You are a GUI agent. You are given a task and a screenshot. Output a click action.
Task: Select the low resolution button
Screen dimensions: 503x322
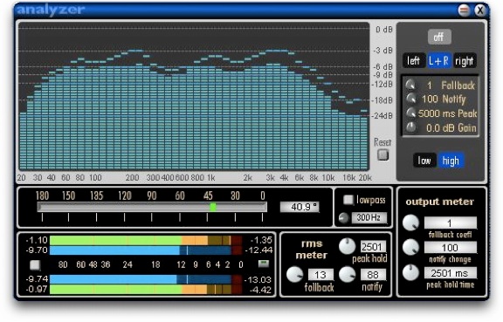(x=424, y=161)
